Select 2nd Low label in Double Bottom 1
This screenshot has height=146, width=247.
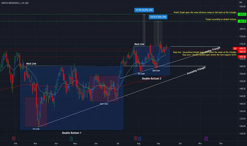pyautogui.click(x=104, y=104)
